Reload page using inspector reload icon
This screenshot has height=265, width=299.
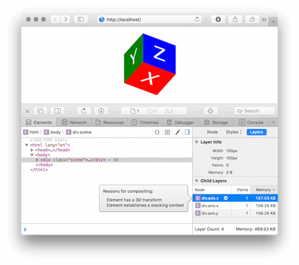tap(84, 111)
